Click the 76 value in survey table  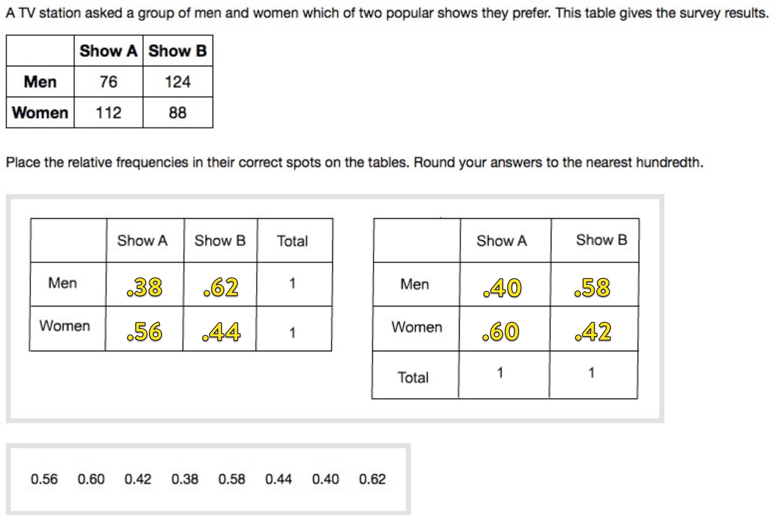(x=108, y=82)
